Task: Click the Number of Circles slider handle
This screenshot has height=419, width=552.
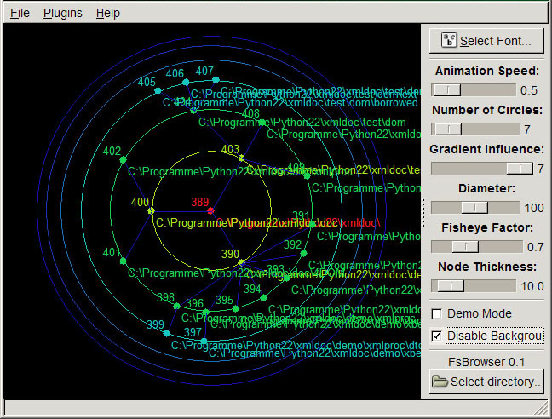Action: coord(448,129)
